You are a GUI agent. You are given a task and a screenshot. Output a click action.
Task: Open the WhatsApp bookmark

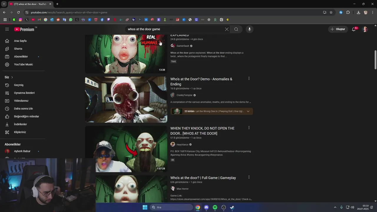tap(71, 20)
